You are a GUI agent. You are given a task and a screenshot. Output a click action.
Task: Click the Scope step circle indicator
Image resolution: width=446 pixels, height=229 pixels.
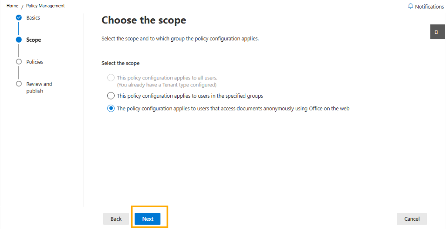(x=19, y=40)
